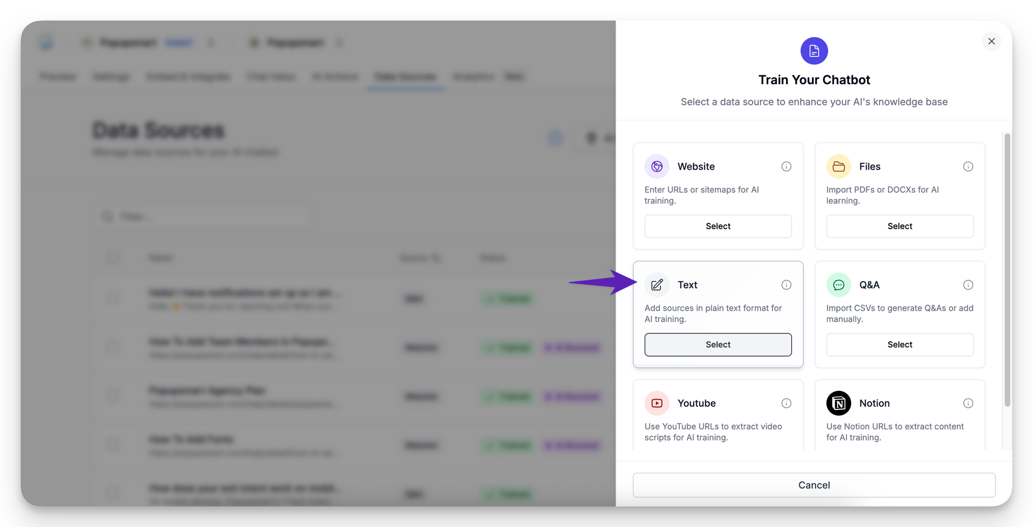
Task: Click the 'Text' card title
Action: (x=687, y=285)
